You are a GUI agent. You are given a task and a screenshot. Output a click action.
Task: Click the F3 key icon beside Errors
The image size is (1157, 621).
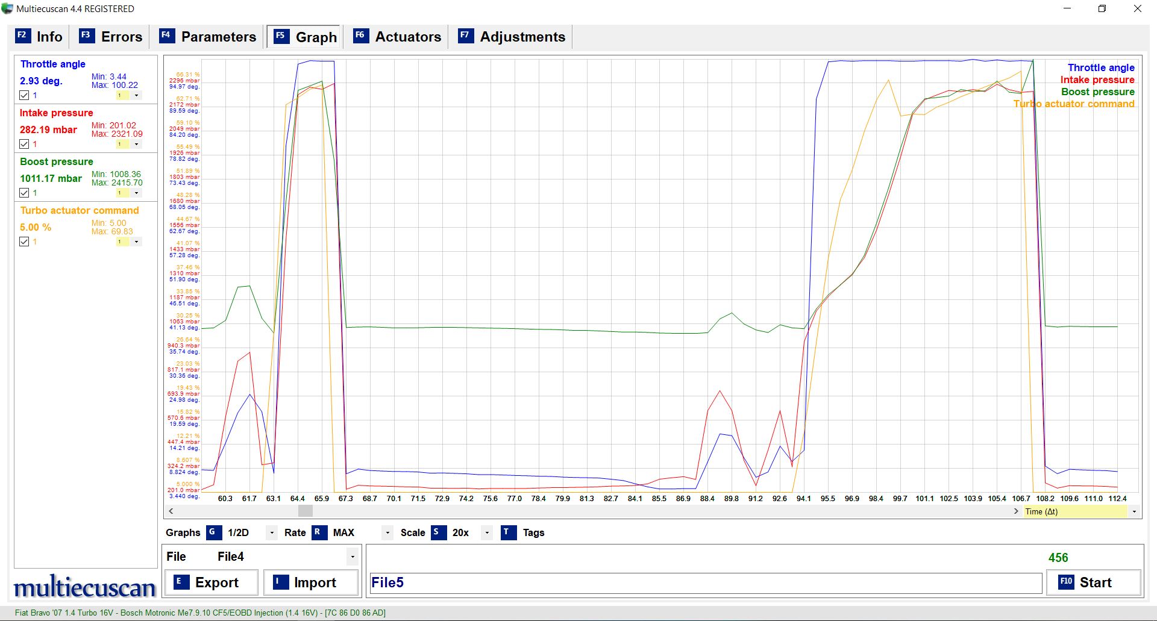click(87, 36)
